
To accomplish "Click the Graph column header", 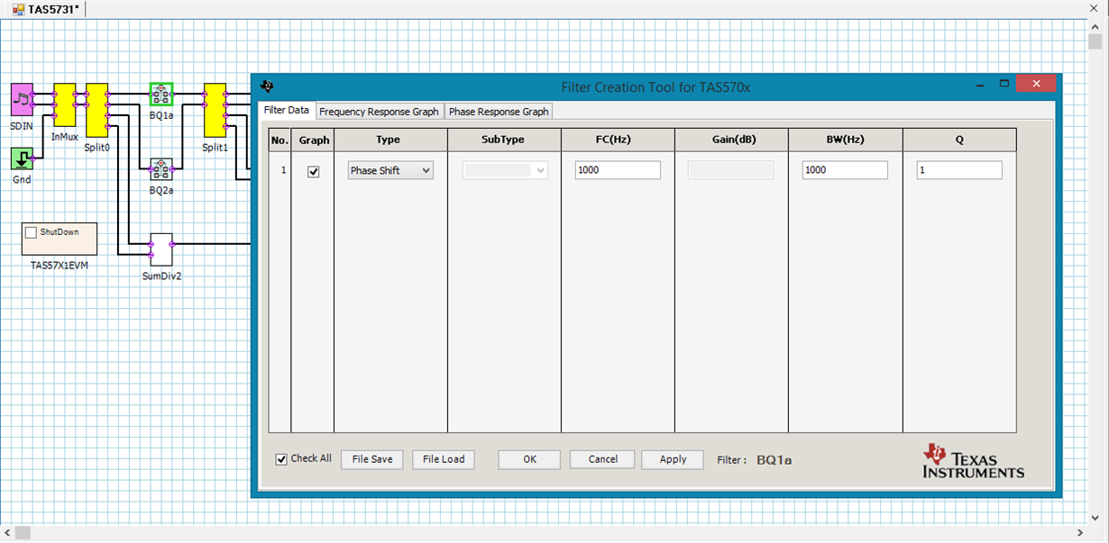I will pos(314,140).
